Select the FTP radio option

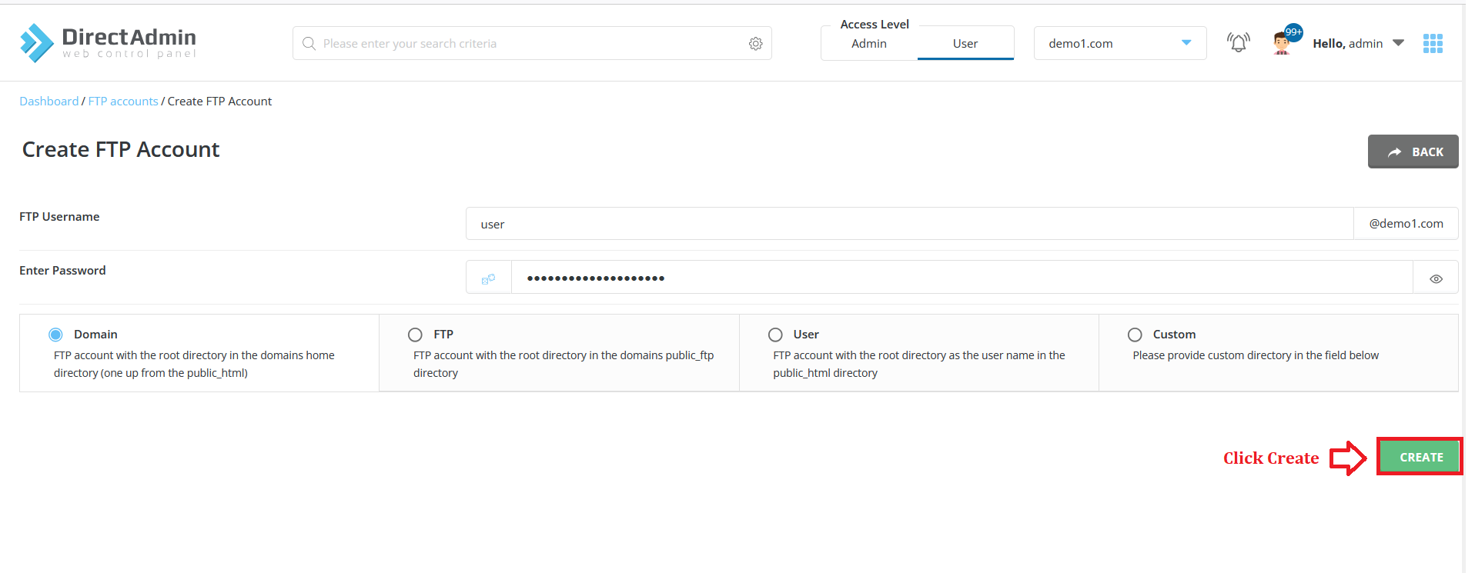point(415,335)
